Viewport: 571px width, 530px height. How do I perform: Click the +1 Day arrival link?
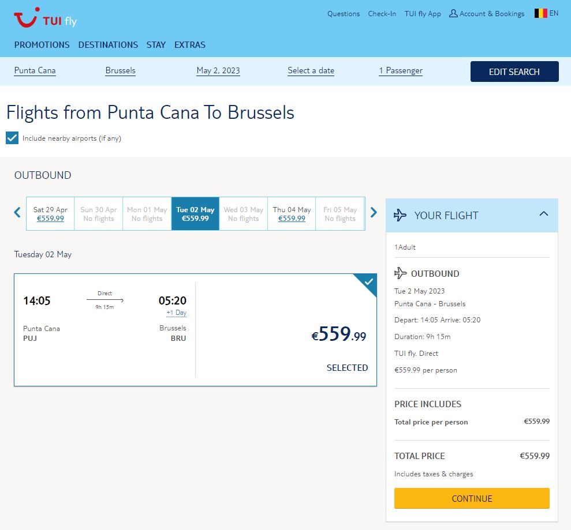[176, 313]
